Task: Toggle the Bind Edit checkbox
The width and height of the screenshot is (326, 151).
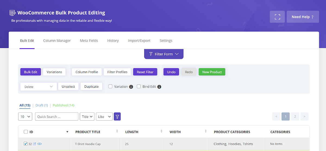Action: click(x=139, y=86)
